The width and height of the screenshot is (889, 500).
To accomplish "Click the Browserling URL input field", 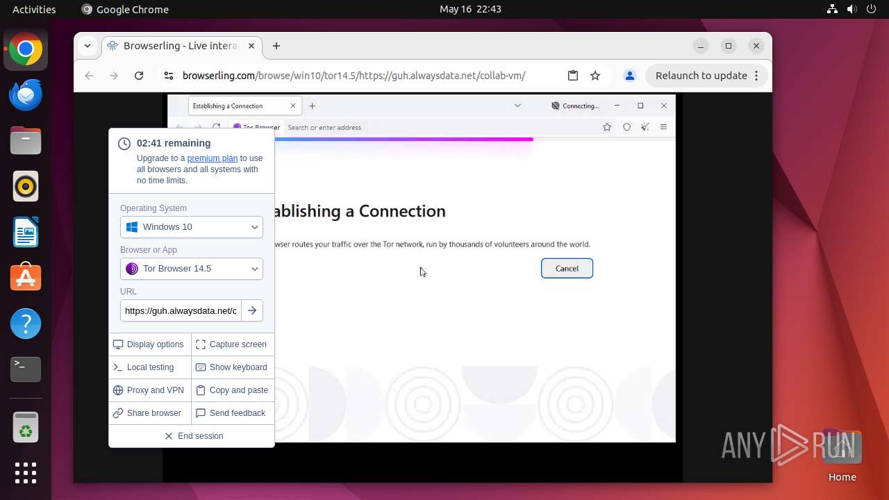I will 181,310.
